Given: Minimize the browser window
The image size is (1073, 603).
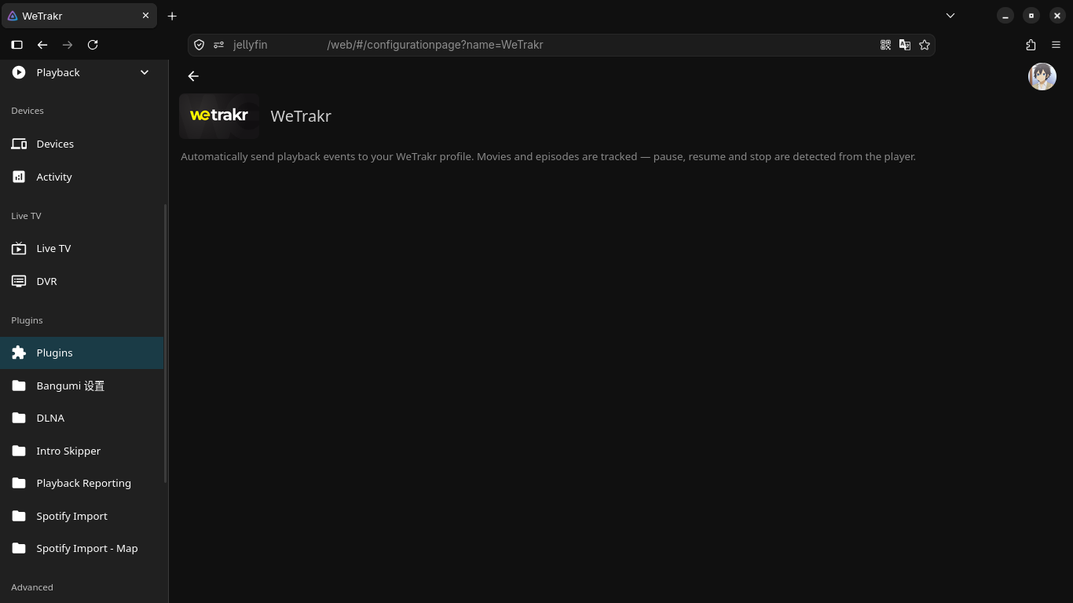Looking at the screenshot, I should (x=1005, y=16).
